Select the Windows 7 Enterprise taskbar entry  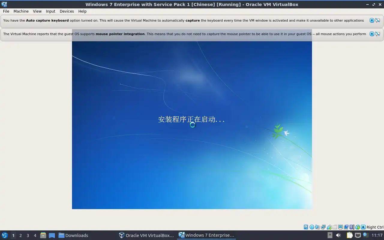coord(206,235)
